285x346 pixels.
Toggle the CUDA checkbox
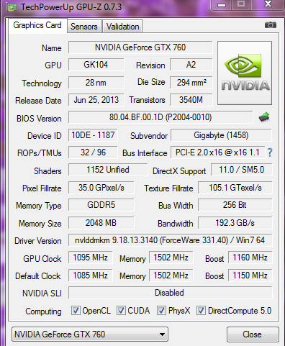121,311
